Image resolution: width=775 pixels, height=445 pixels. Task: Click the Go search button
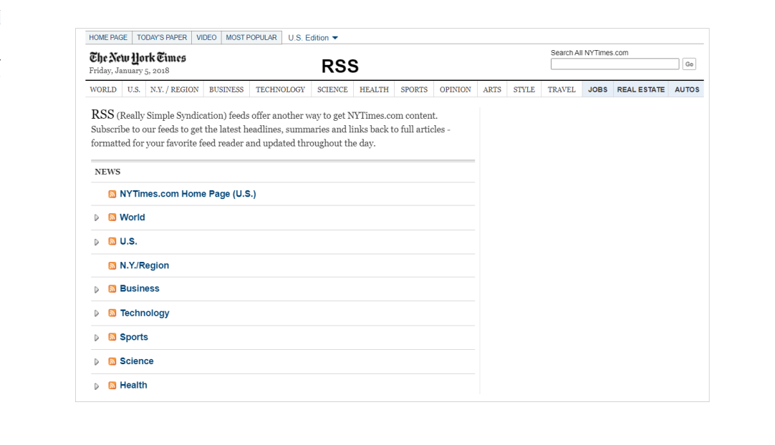tap(689, 64)
